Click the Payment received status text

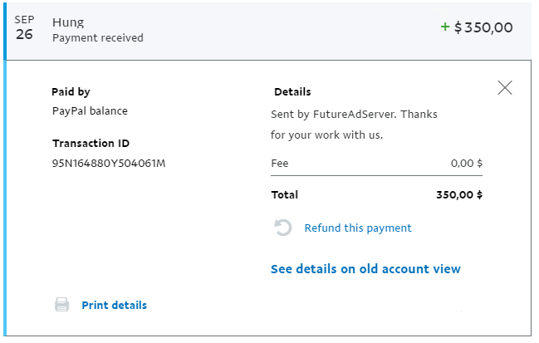[98, 38]
